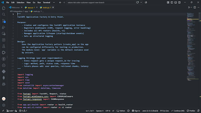Click API-integration in breadcrumb
201x113 pixels.
[16, 11]
